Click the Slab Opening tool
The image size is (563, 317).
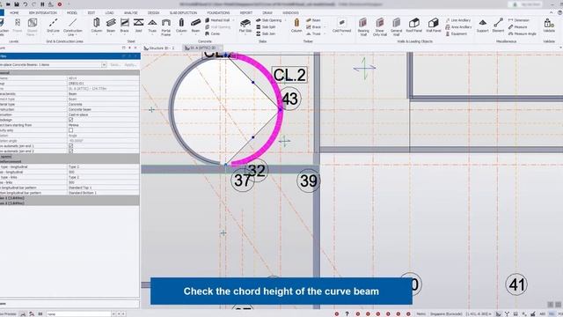[268, 20]
